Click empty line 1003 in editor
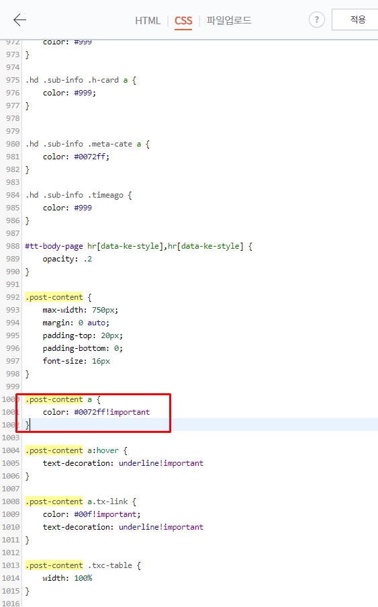This screenshot has height=607, width=378. click(200, 438)
